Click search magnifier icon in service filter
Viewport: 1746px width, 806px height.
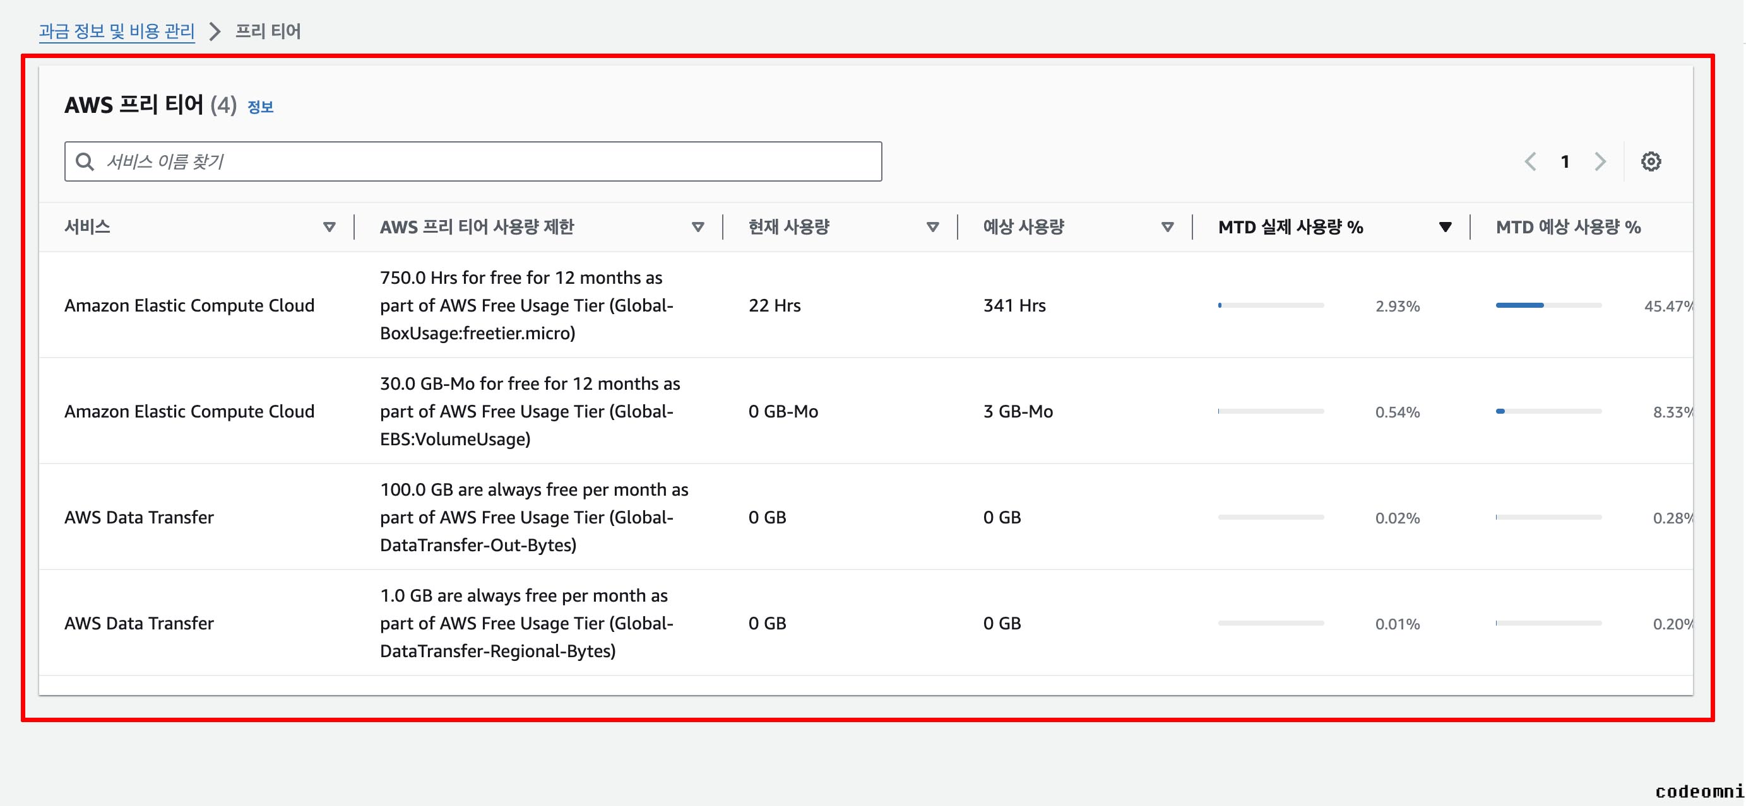[85, 161]
